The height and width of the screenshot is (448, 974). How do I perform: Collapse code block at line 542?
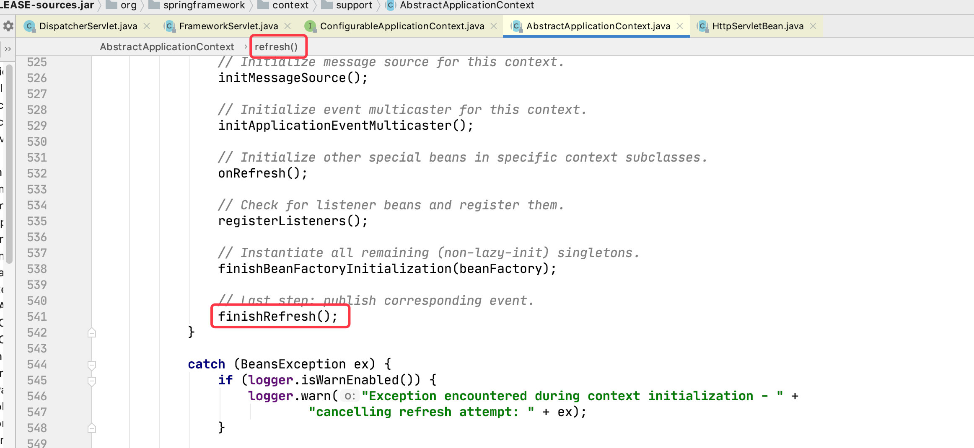[92, 333]
